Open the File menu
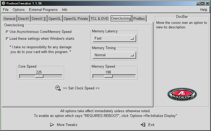Viewport: 211px width, 131px height. 6,10
